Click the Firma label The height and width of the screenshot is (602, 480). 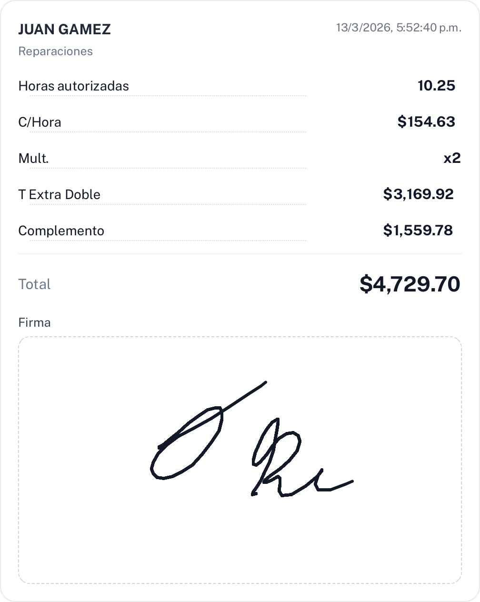(34, 323)
